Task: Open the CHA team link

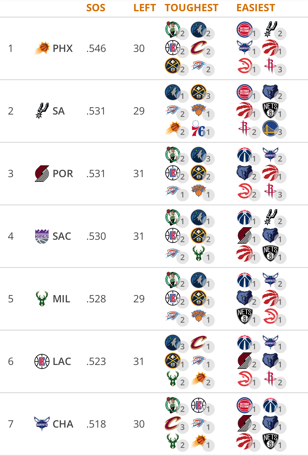Action: click(63, 424)
